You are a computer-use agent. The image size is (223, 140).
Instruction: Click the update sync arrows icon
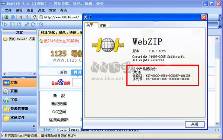click(x=33, y=25)
